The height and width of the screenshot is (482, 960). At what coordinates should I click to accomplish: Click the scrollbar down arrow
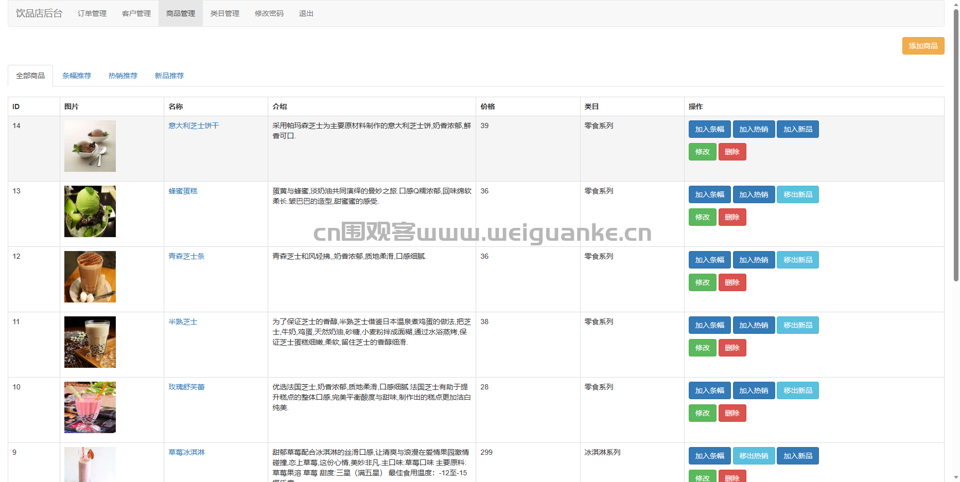coord(956,477)
